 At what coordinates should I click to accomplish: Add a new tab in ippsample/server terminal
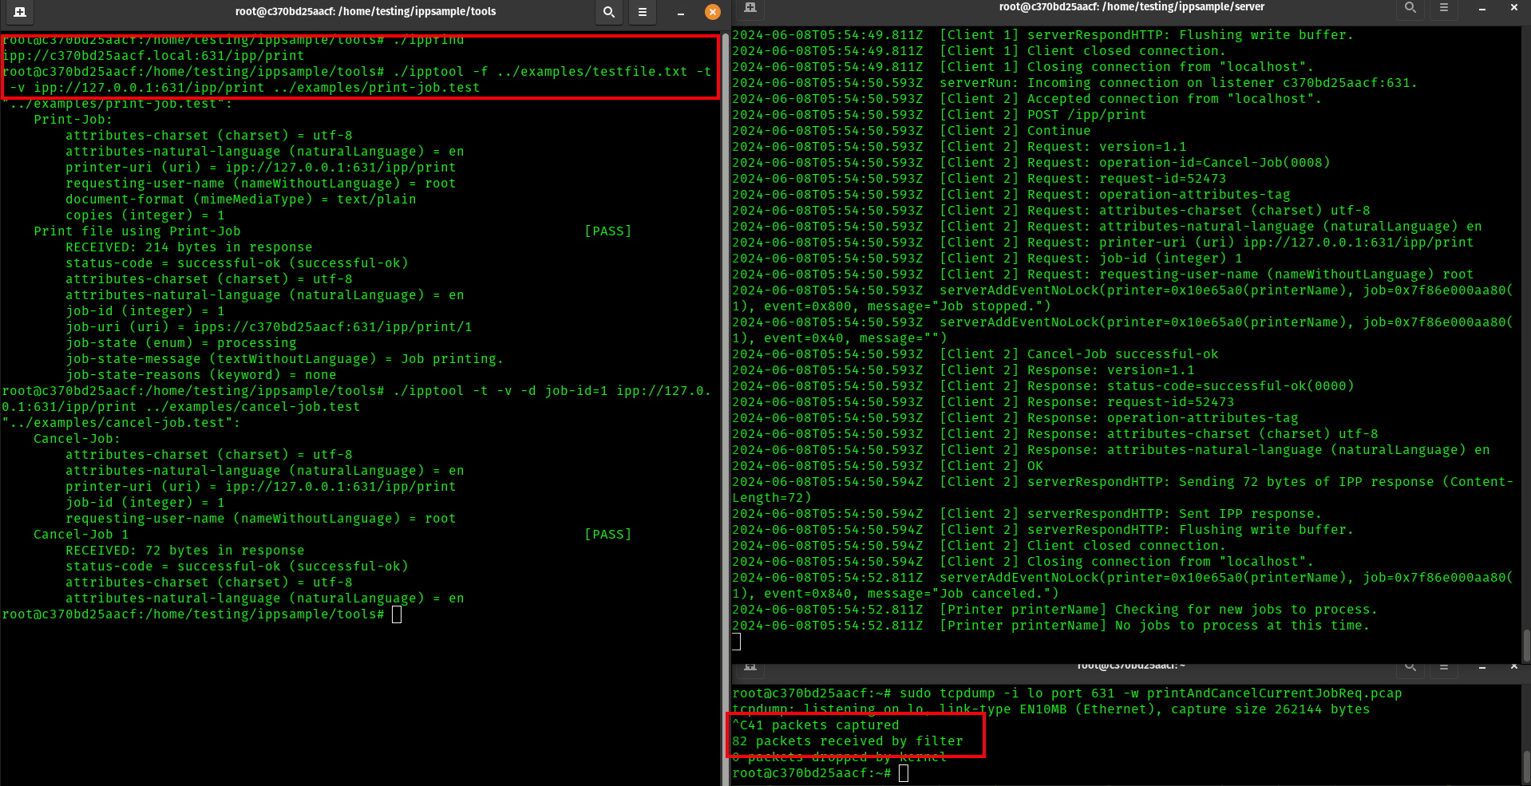tap(750, 7)
